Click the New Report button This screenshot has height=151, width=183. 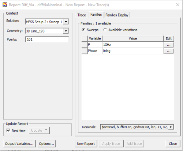click(x=86, y=144)
